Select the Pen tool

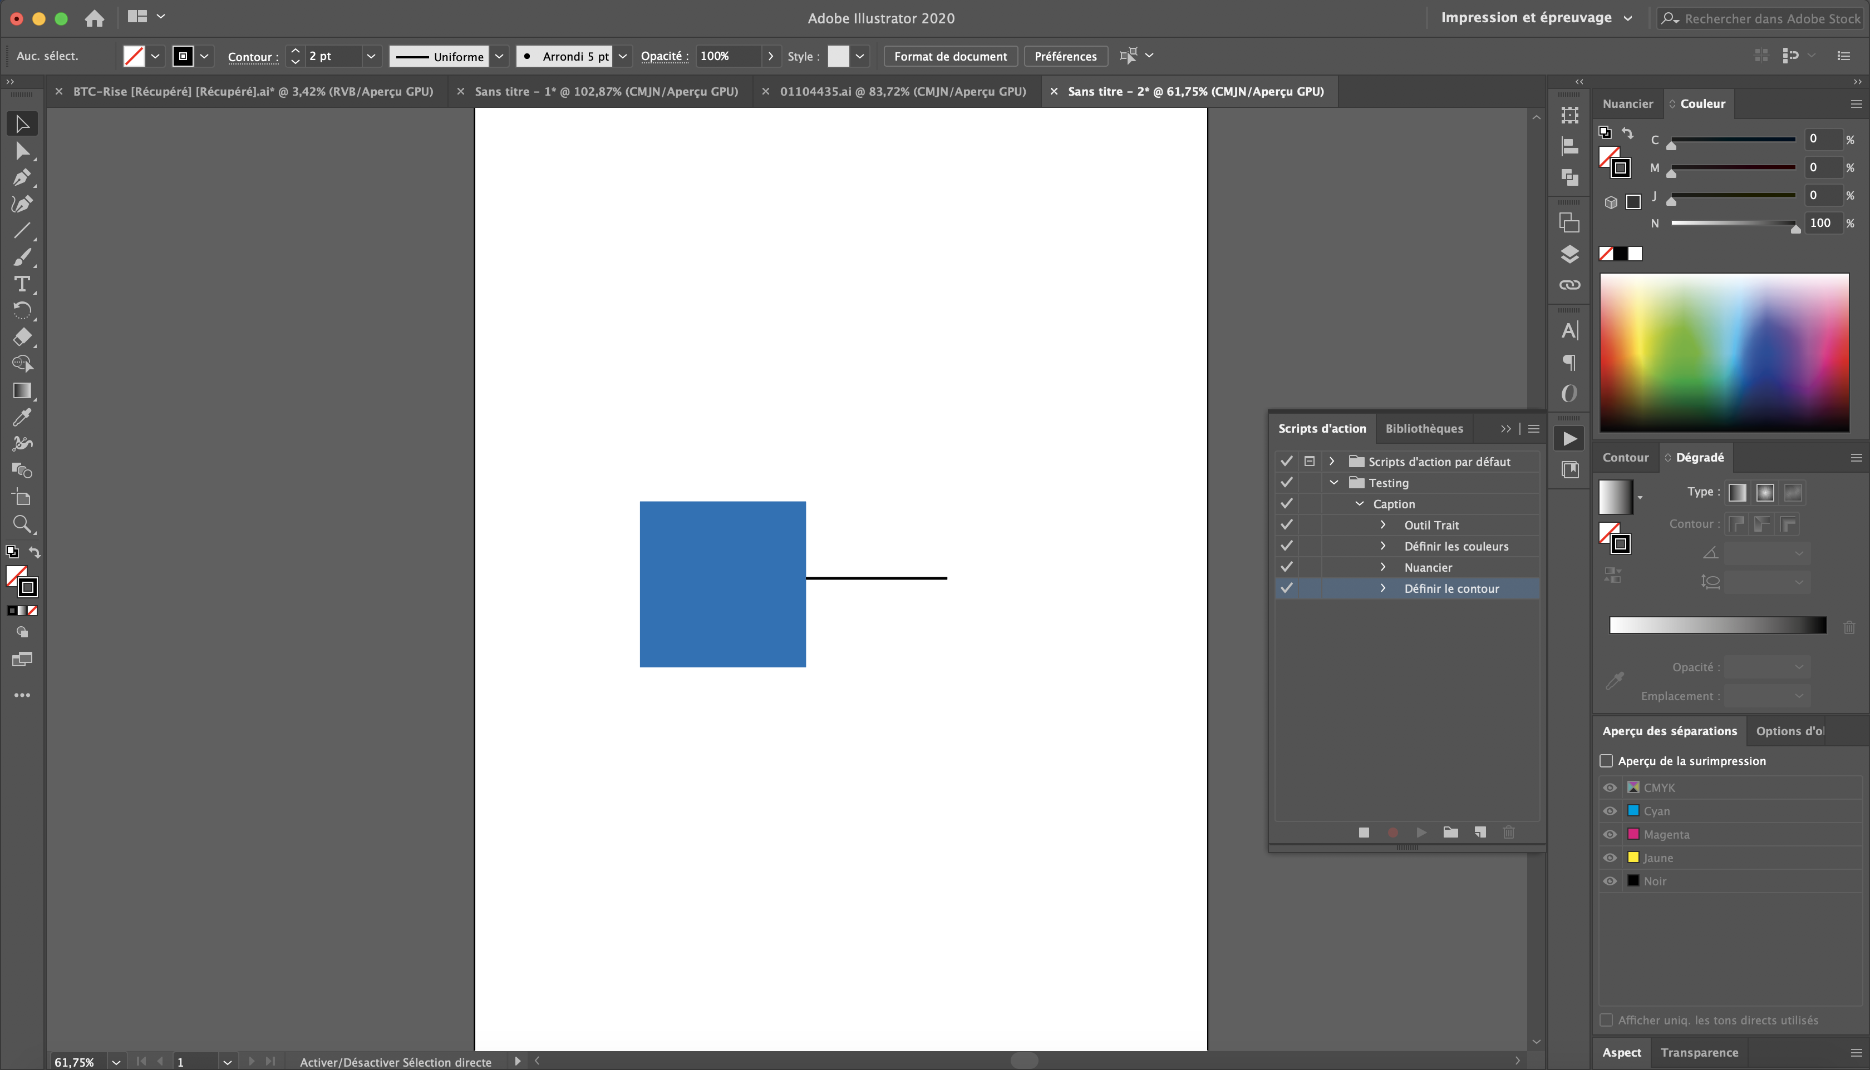click(22, 177)
